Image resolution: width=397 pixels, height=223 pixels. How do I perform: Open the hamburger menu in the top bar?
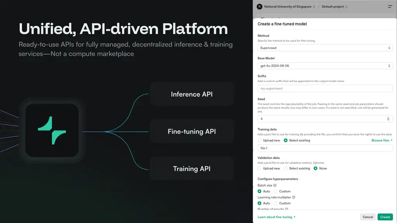(x=390, y=7)
